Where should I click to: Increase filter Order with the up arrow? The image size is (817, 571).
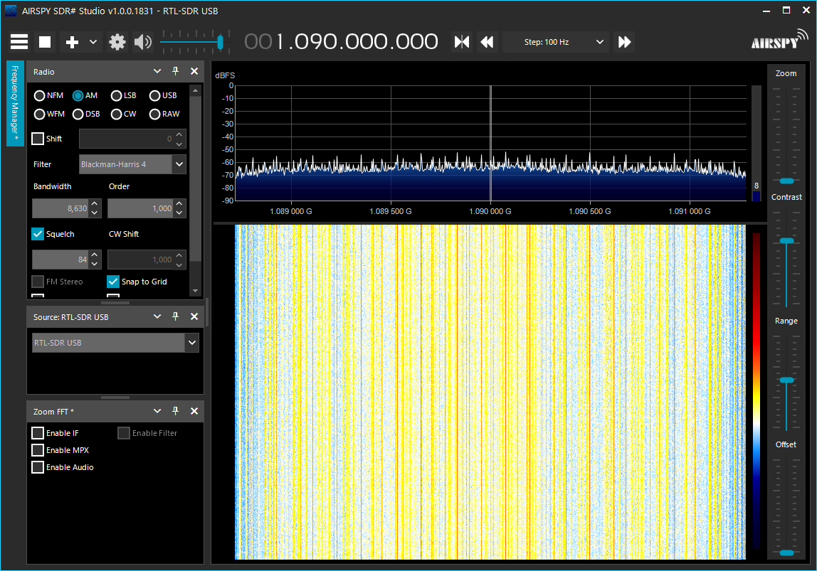click(179, 203)
